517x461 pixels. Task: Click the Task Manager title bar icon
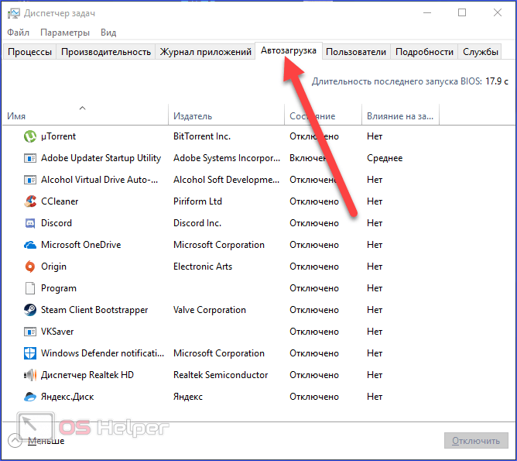(x=14, y=13)
